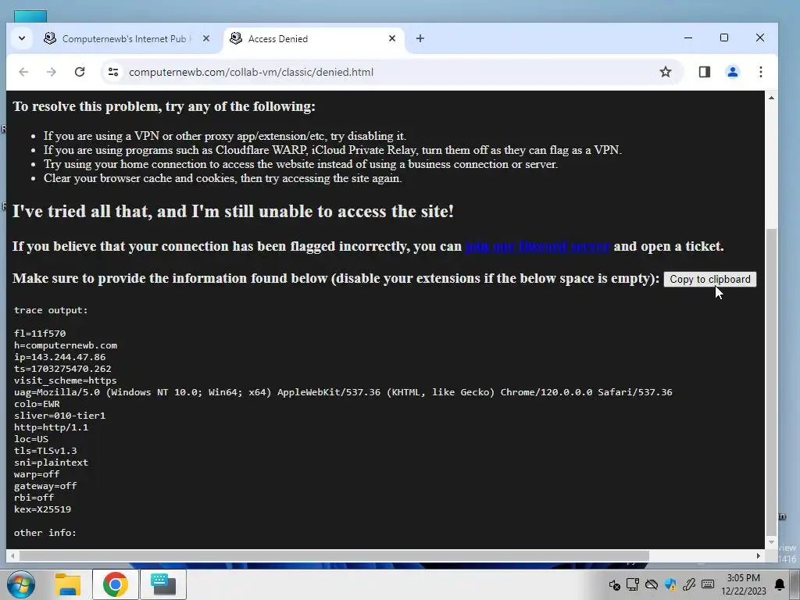
Task: Click the "I've tried all that" heading
Action: (x=233, y=211)
